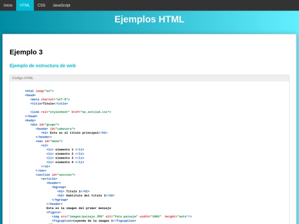The width and height of the screenshot is (299, 224).
Task: Click the 'elemento 4' list item line
Action: (65, 162)
